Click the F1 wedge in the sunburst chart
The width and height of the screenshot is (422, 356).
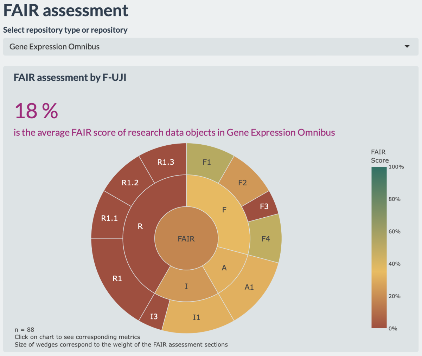tap(207, 162)
